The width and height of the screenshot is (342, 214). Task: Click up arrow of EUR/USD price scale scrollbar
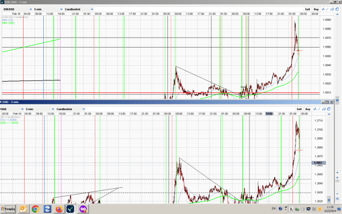(337, 14)
